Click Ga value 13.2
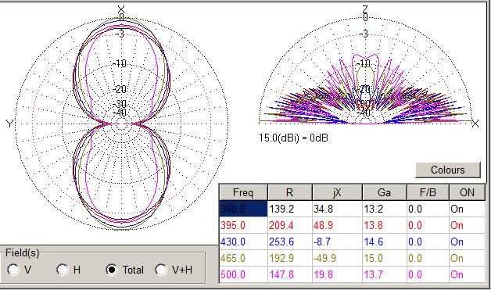The width and height of the screenshot is (491, 290). (x=385, y=209)
